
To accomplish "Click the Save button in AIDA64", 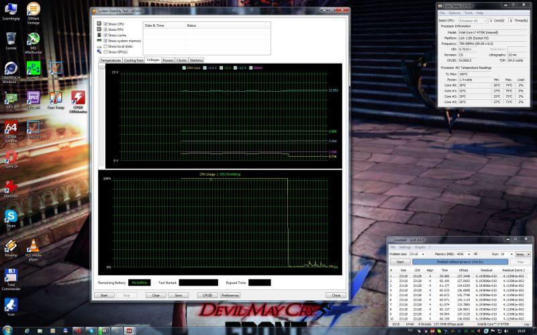I will coord(178,295).
